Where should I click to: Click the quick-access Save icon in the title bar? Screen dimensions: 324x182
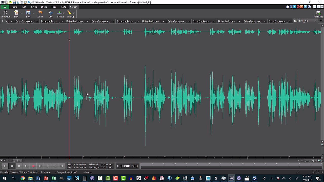14,2
